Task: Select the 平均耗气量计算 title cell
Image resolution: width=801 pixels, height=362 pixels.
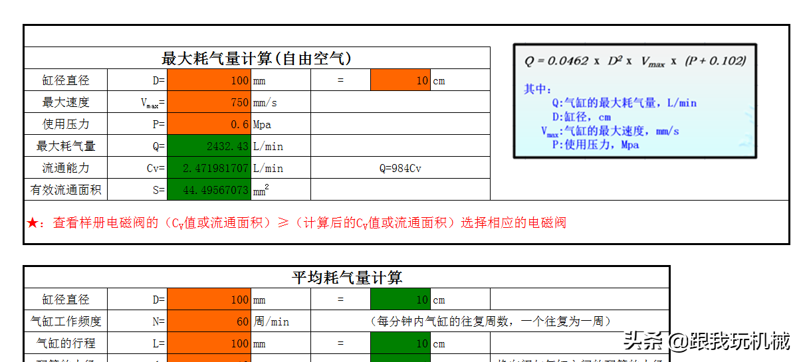Action: tap(346, 278)
